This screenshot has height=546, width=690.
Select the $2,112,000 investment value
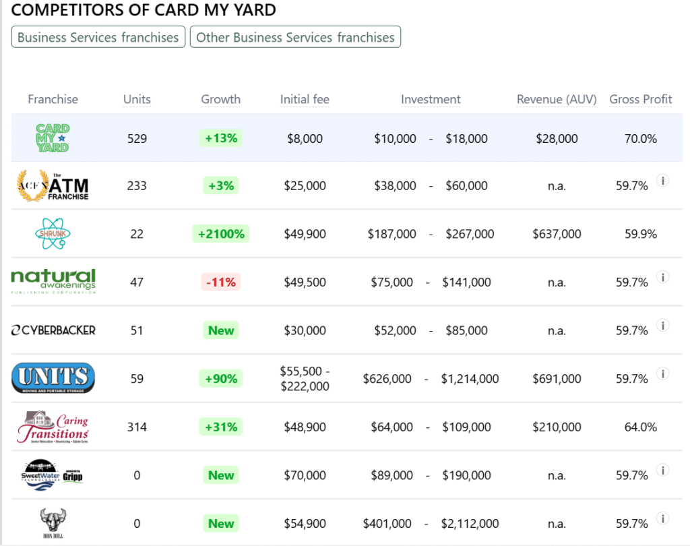pyautogui.click(x=470, y=524)
